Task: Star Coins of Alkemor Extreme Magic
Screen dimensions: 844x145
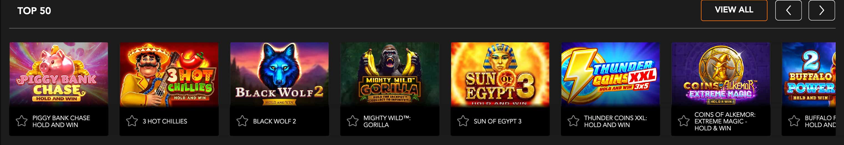Action: [x=684, y=121]
